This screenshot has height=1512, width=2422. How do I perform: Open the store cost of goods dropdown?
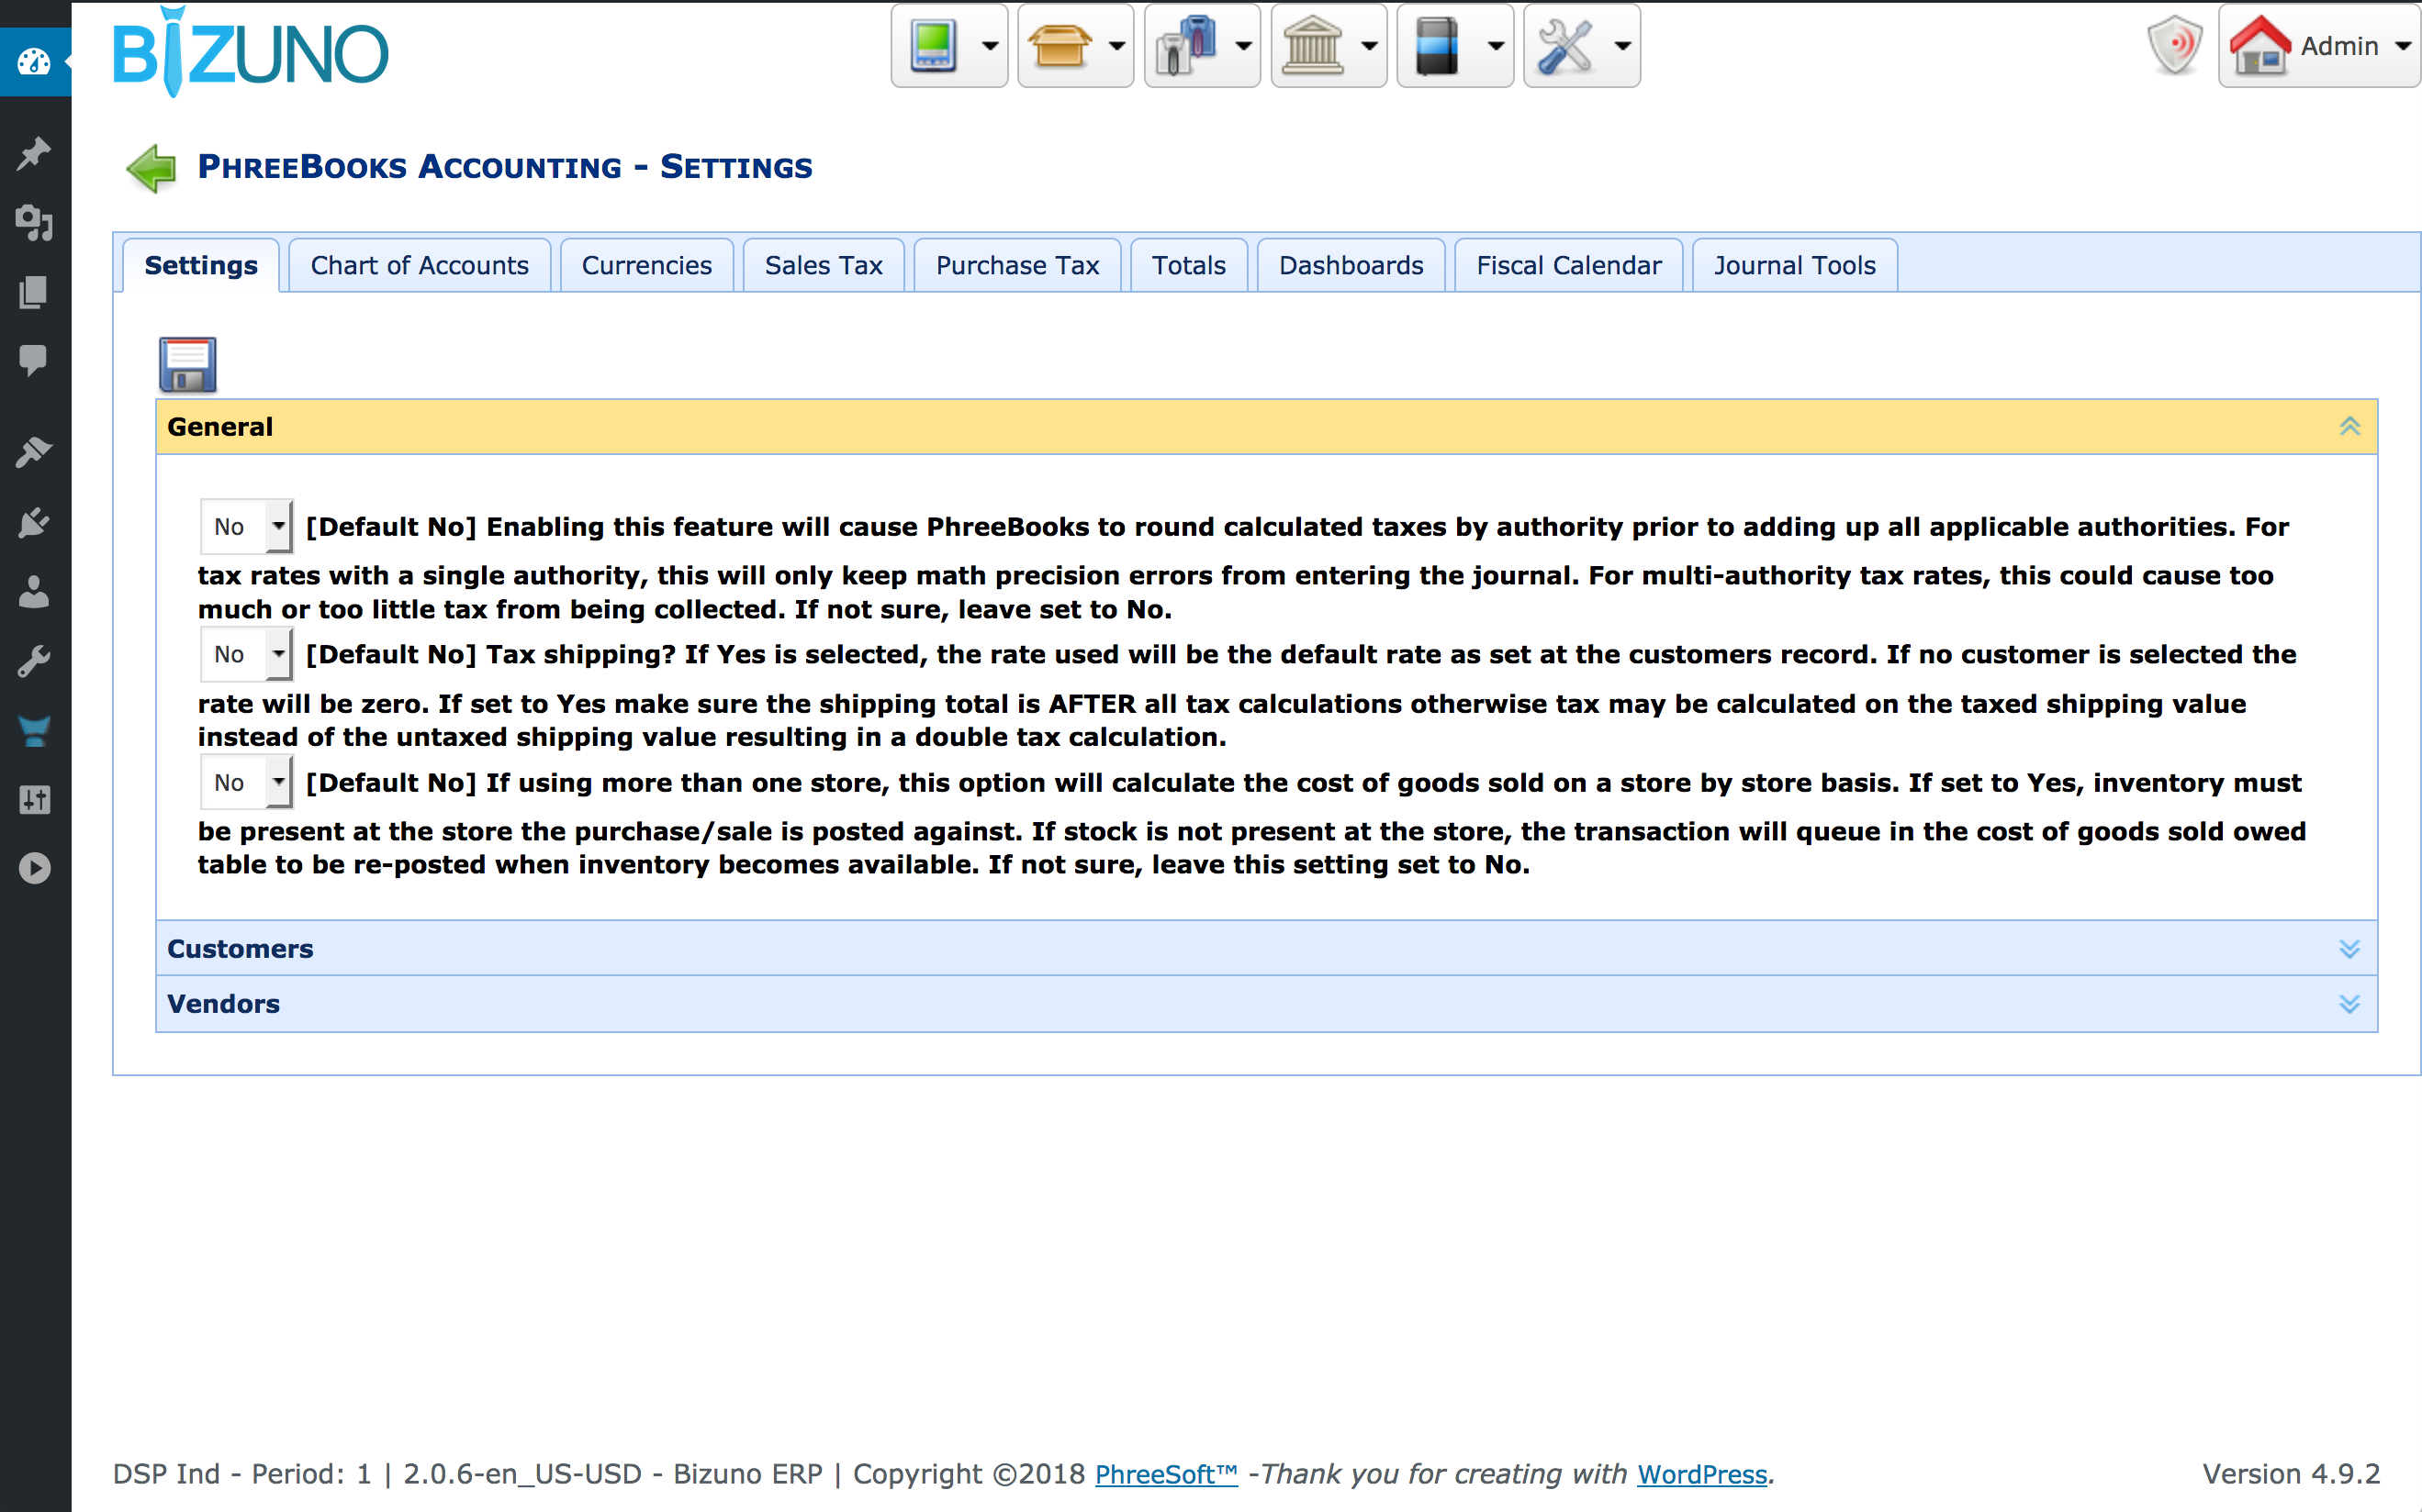coord(247,783)
